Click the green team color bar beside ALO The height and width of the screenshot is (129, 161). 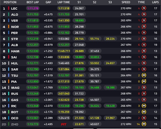pos(9,15)
